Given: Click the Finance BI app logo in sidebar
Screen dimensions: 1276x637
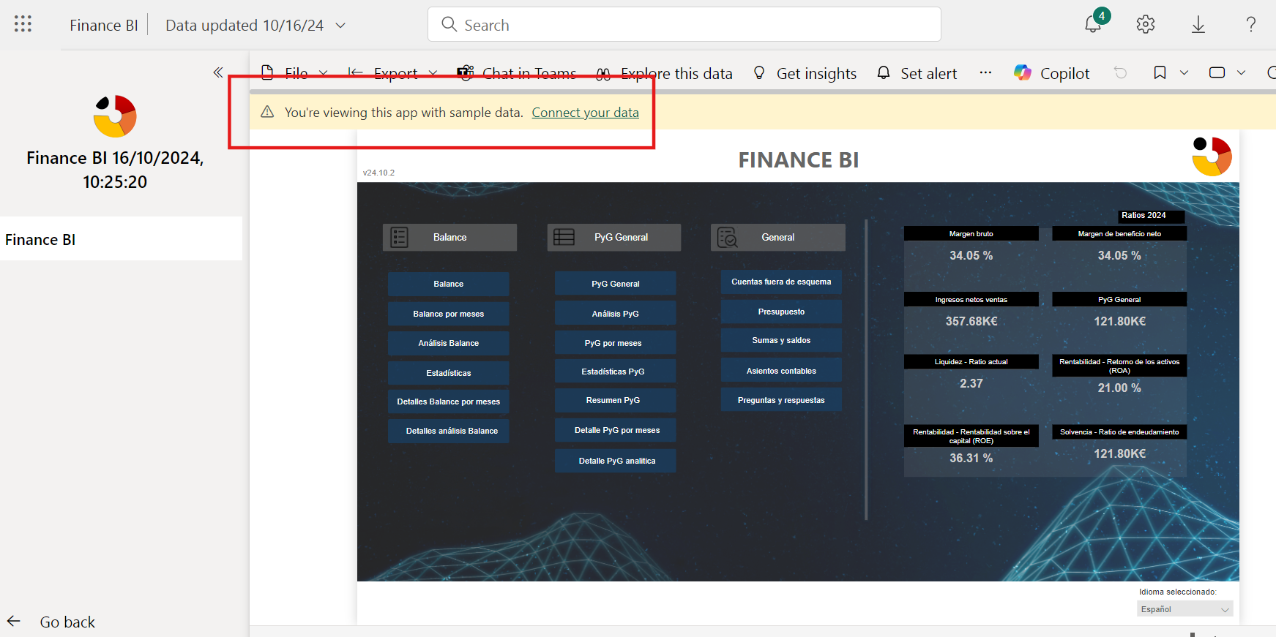Looking at the screenshot, I should click(x=115, y=116).
